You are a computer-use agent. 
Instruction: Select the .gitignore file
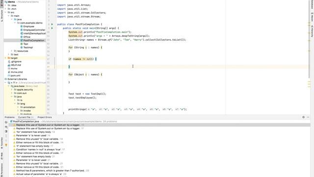tap(16, 61)
